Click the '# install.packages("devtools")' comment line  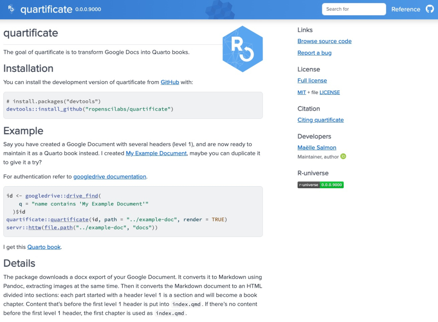53,101
